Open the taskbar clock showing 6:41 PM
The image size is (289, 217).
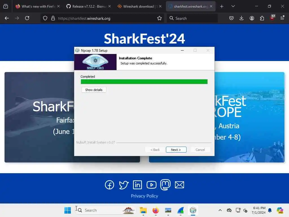259,210
